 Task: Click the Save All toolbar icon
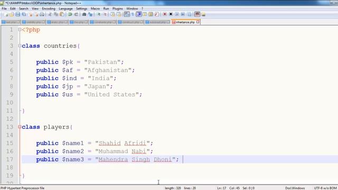pyautogui.click(x=24, y=14)
